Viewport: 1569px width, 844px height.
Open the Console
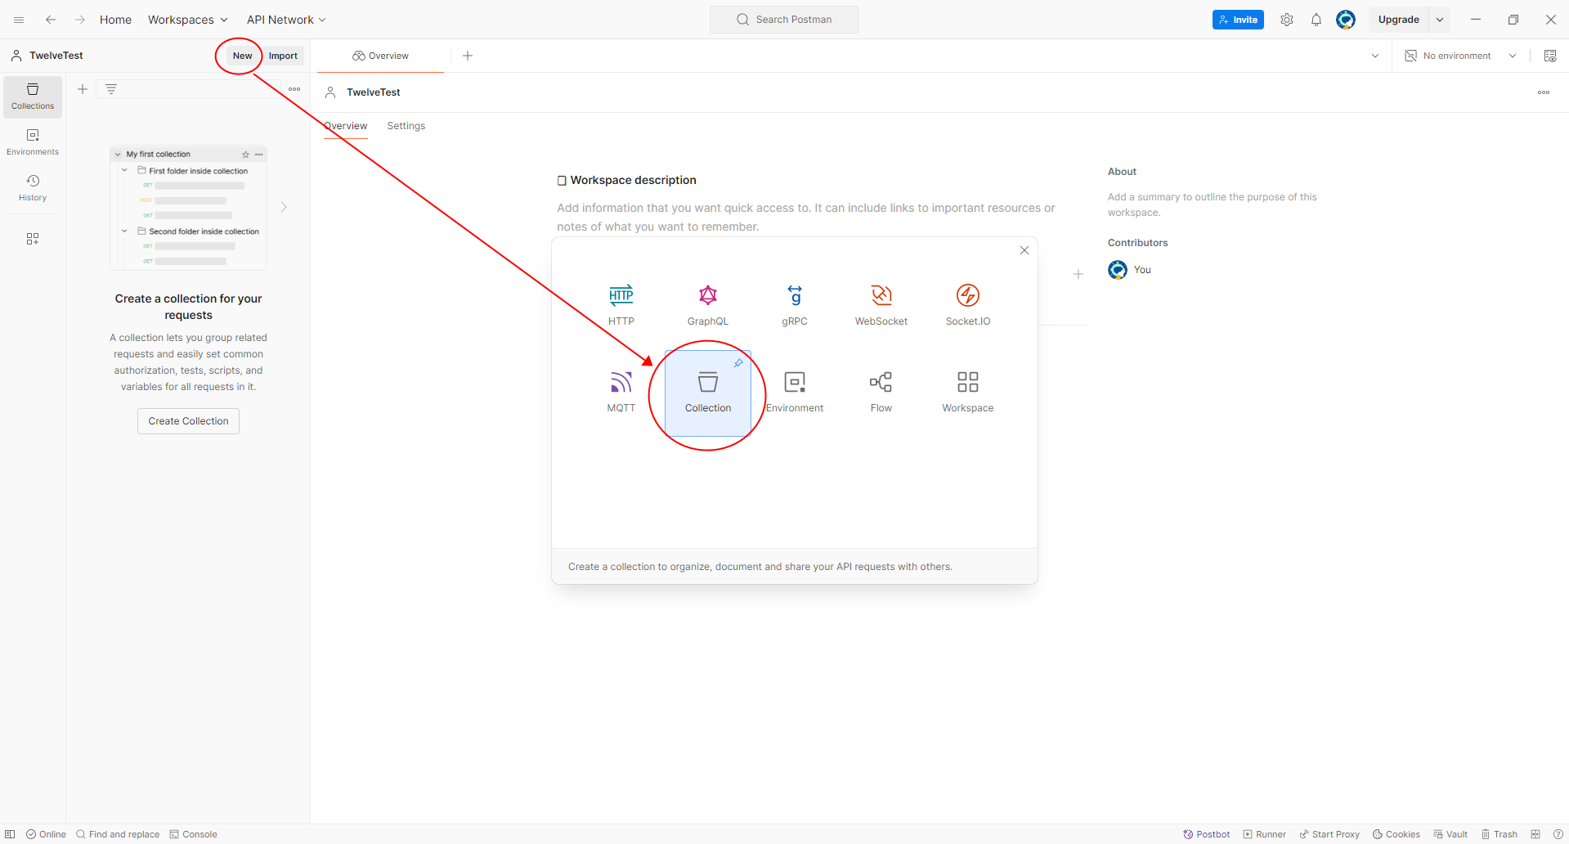pos(194,834)
